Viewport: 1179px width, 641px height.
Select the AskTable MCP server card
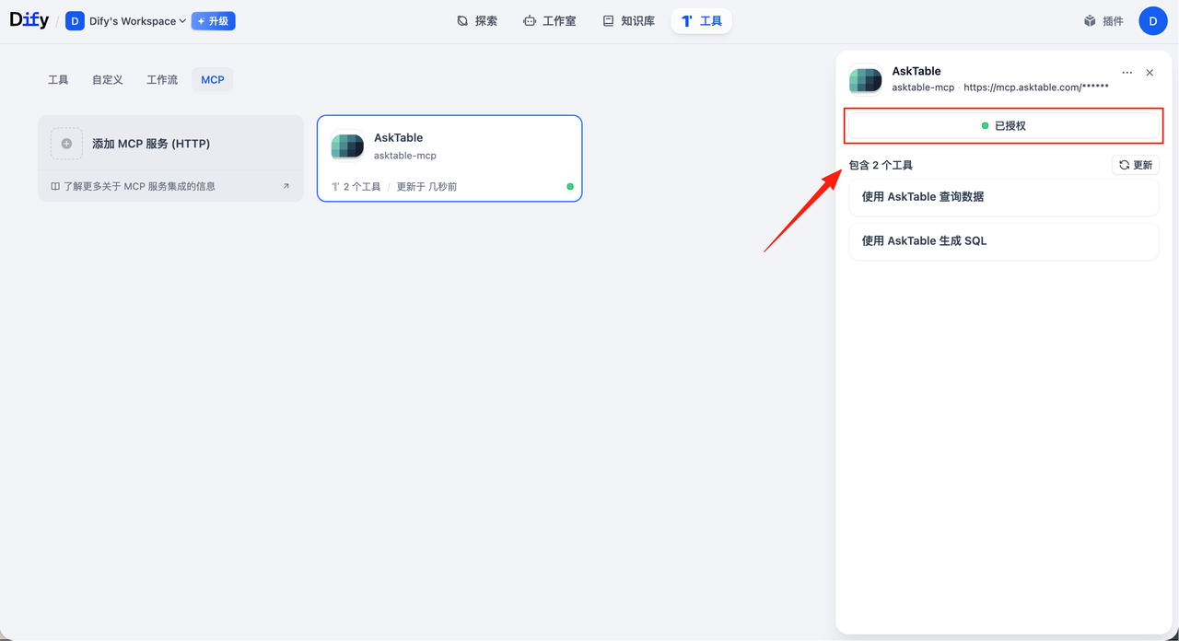click(x=449, y=157)
